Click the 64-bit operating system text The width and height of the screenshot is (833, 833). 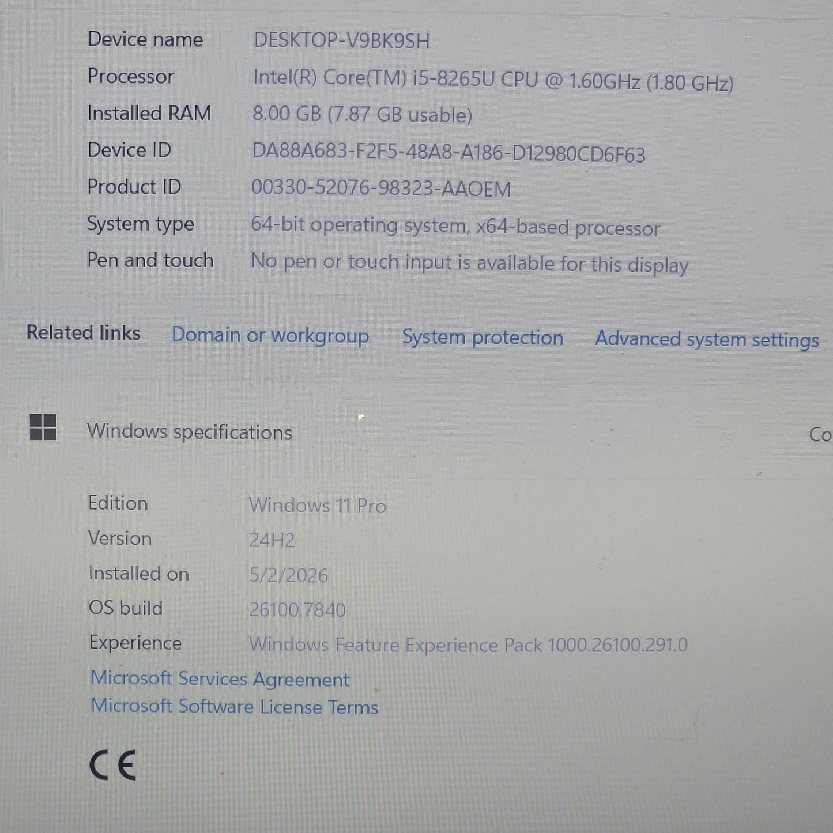coord(455,227)
